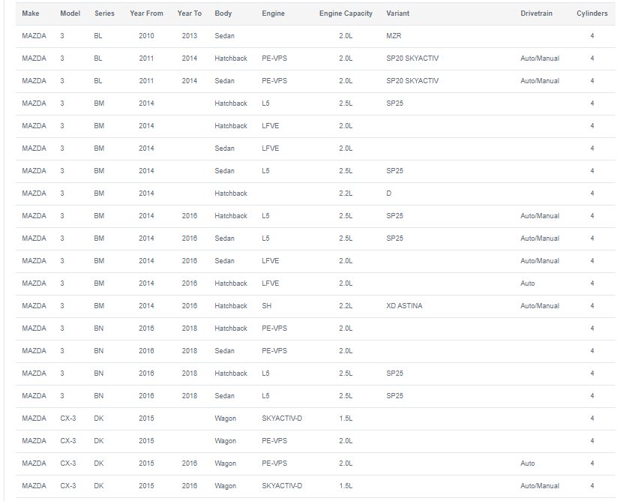620x501 pixels.
Task: Click year 2018 in BN Sedan L5 row
Action: point(190,396)
